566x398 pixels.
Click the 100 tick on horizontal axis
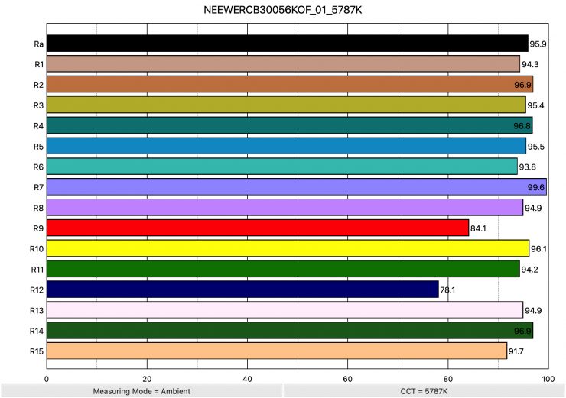click(x=547, y=378)
